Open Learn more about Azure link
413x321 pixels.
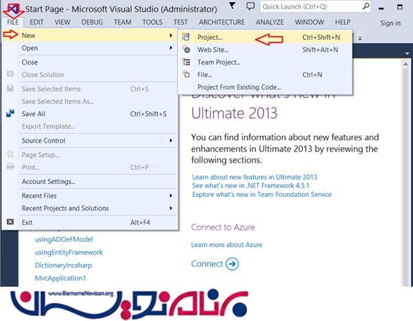tap(226, 245)
